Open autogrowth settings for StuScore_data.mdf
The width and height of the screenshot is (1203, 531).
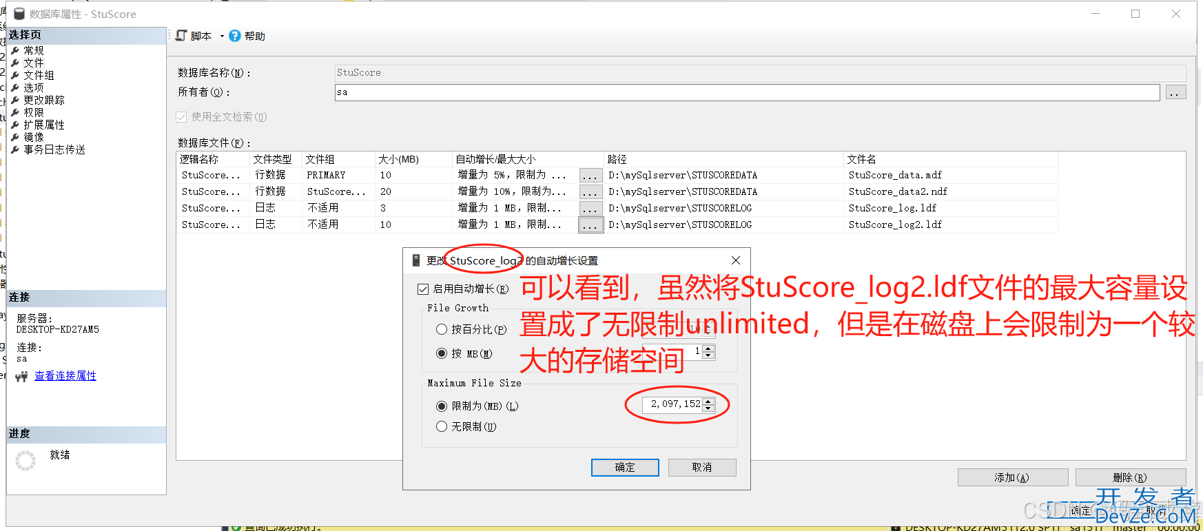pyautogui.click(x=590, y=176)
